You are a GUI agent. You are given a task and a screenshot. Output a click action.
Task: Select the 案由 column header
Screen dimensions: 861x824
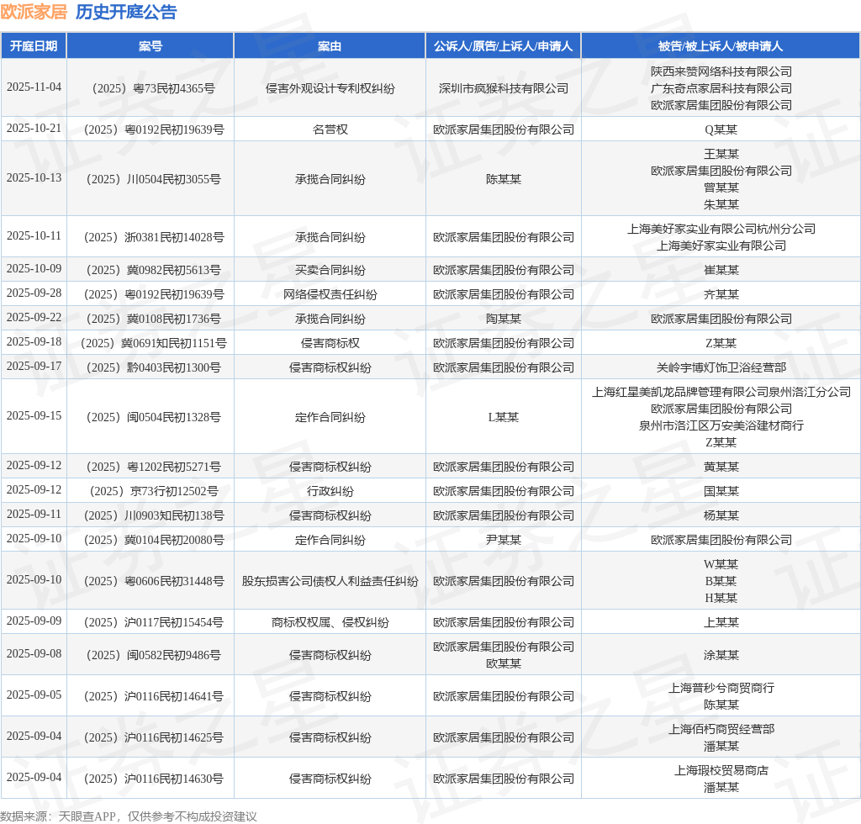pos(330,46)
